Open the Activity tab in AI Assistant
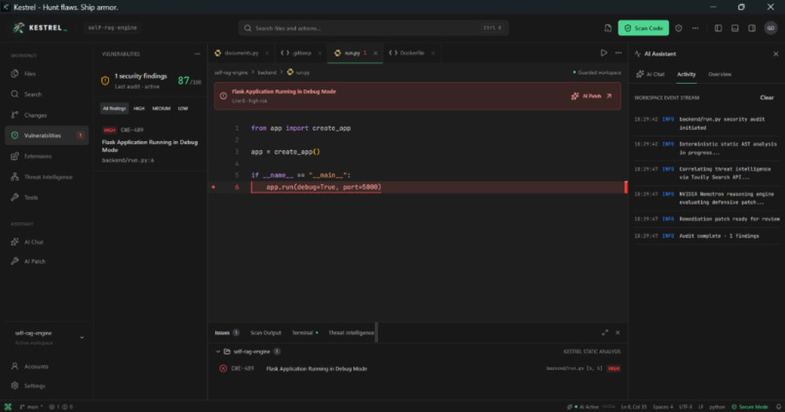The height and width of the screenshot is (412, 785). coord(687,74)
